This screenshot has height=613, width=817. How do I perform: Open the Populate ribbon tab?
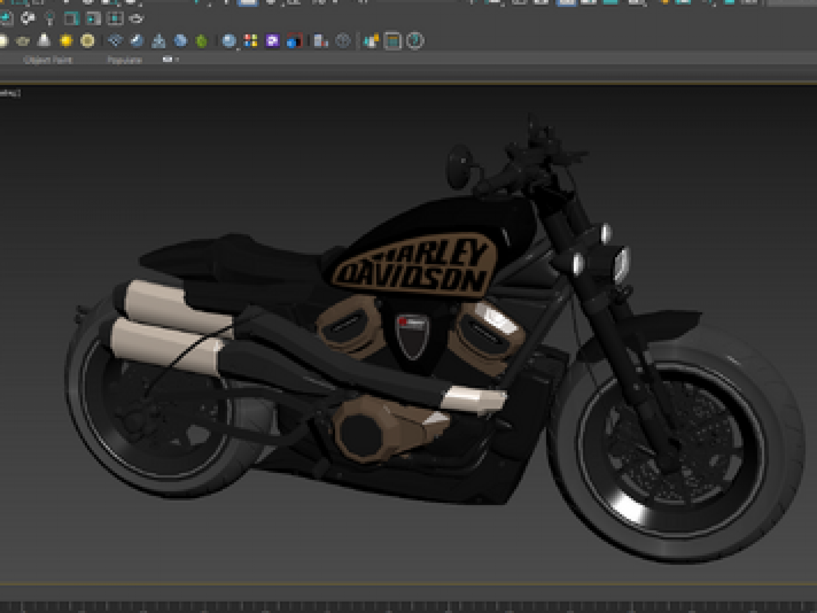[124, 60]
